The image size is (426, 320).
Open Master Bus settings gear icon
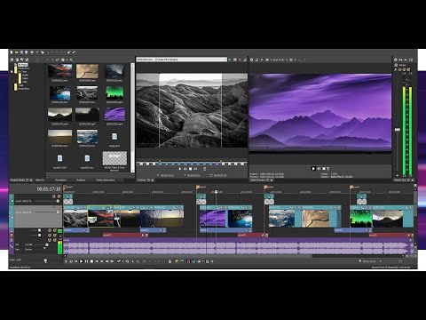[x=396, y=60]
